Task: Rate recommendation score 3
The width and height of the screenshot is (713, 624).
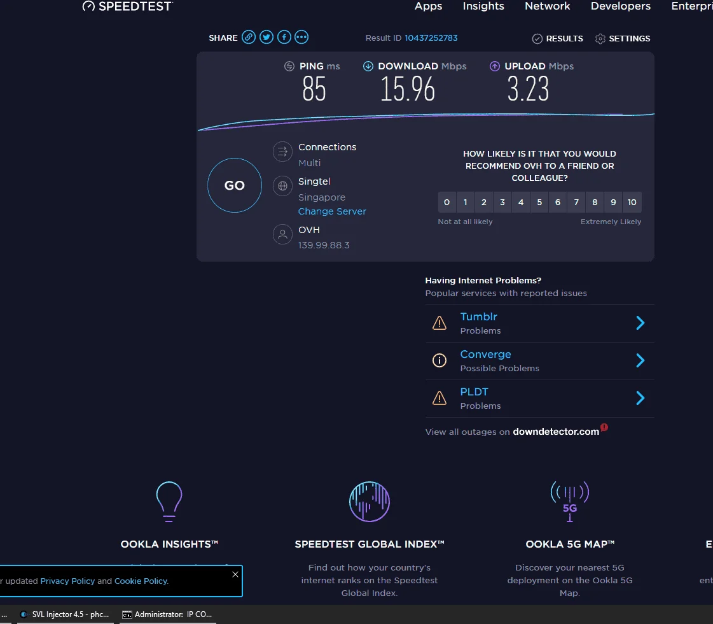Action: coord(502,202)
